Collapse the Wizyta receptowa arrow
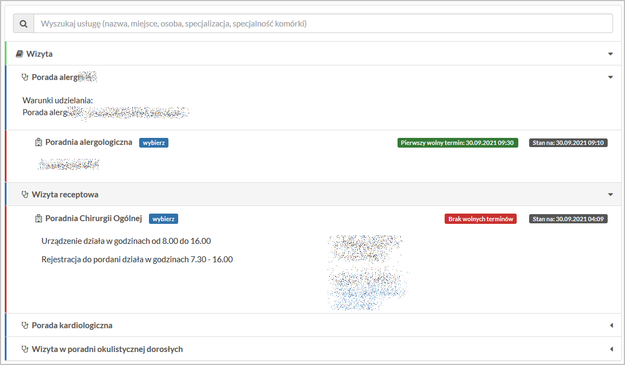625x365 pixels. [x=610, y=195]
